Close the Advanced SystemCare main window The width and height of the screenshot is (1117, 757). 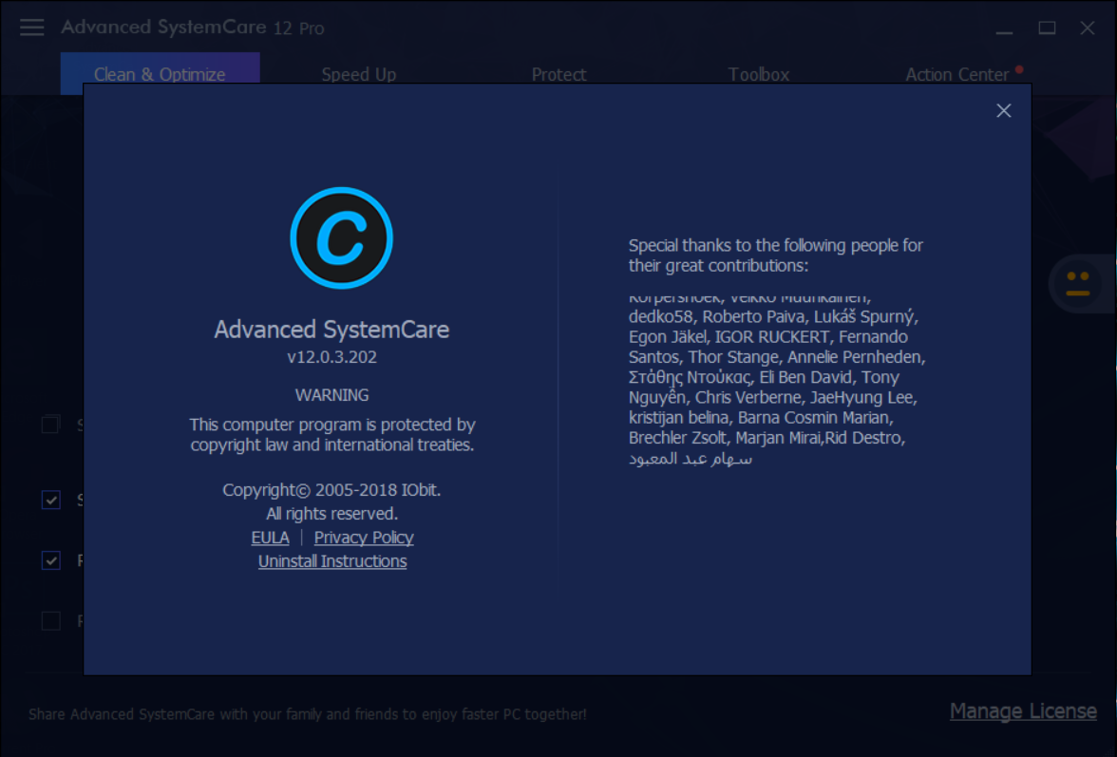(x=1087, y=28)
